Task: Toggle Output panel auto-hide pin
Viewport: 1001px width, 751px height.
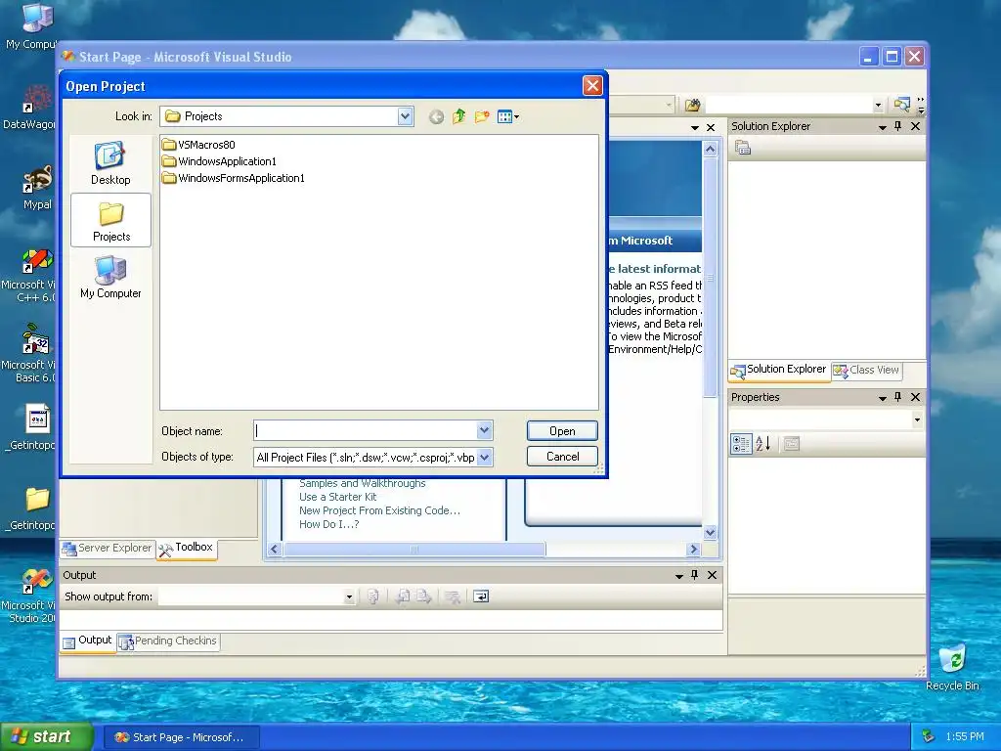Action: [695, 575]
